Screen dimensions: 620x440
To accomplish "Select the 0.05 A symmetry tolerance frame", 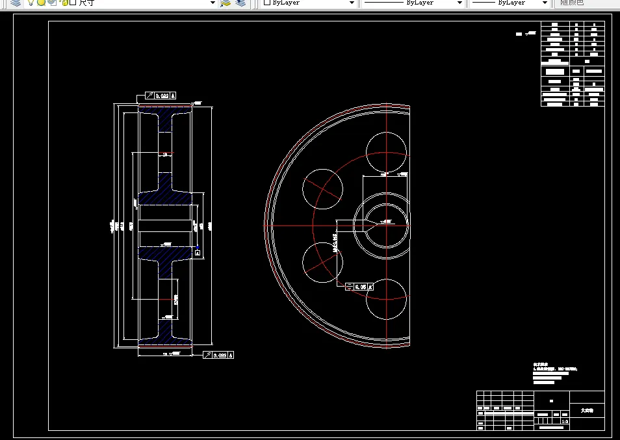I will pyautogui.click(x=359, y=287).
